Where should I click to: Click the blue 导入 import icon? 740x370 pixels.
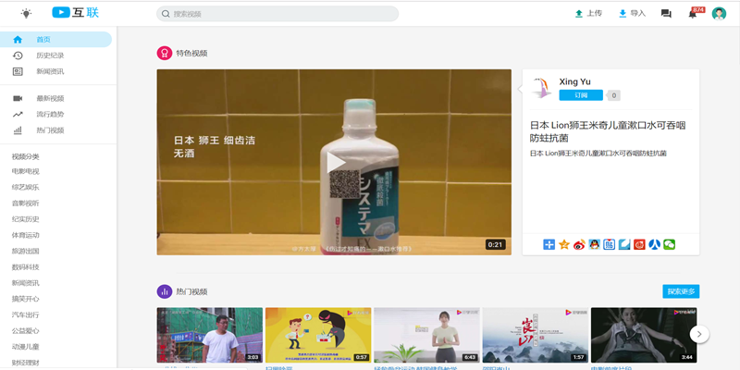click(x=623, y=14)
